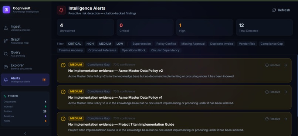Click the Intelligence Alerts bell header icon
298x136 pixels.
61,10
